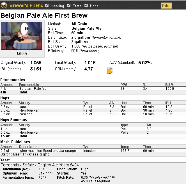Image resolution: width=186 pixels, height=184 pixels.
Task: Click the Original Gravity value 1.055
Action: [36, 63]
